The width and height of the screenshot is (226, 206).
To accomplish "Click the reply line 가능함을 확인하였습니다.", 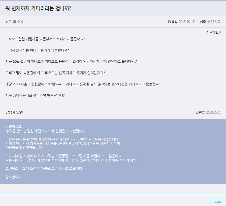I will click(24, 148).
